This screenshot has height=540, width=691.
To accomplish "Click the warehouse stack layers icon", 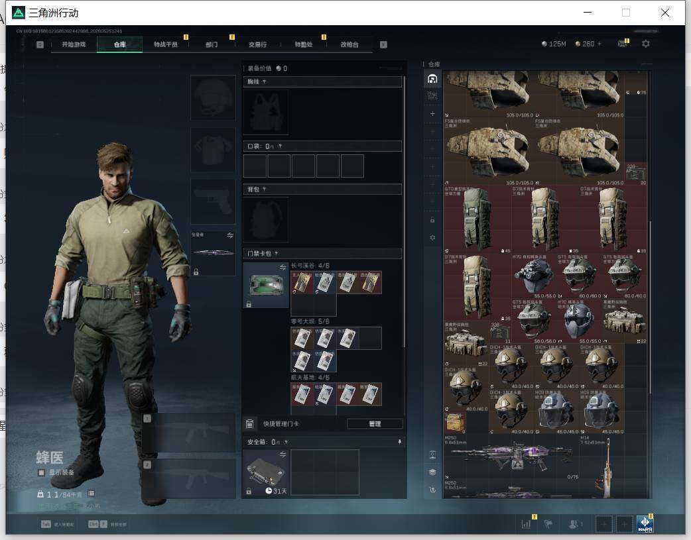I will coord(432,472).
